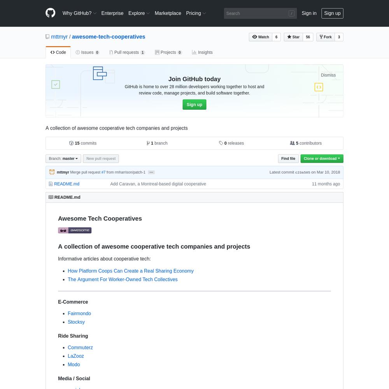This screenshot has width=389, height=389.
Task: Open the README.md file link
Action: click(x=67, y=184)
